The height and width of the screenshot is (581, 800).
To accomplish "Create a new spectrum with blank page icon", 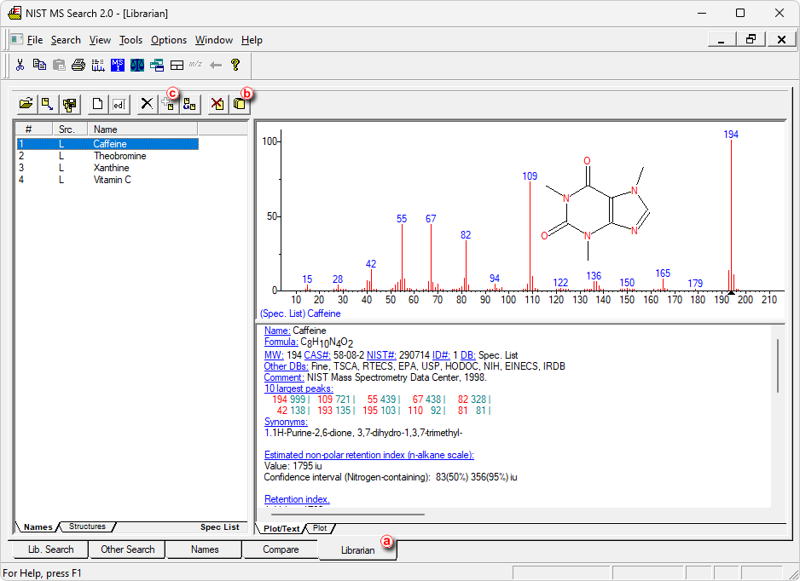I will [x=97, y=104].
